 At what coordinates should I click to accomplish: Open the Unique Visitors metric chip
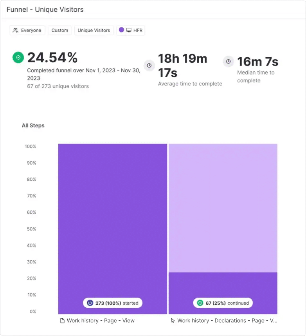[x=94, y=30]
